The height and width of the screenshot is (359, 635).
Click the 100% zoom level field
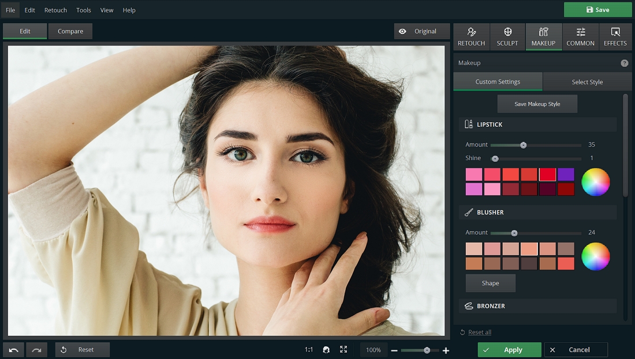tap(373, 350)
